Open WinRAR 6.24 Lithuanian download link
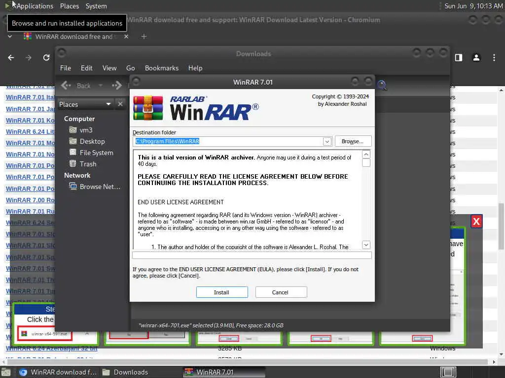 click(30, 132)
